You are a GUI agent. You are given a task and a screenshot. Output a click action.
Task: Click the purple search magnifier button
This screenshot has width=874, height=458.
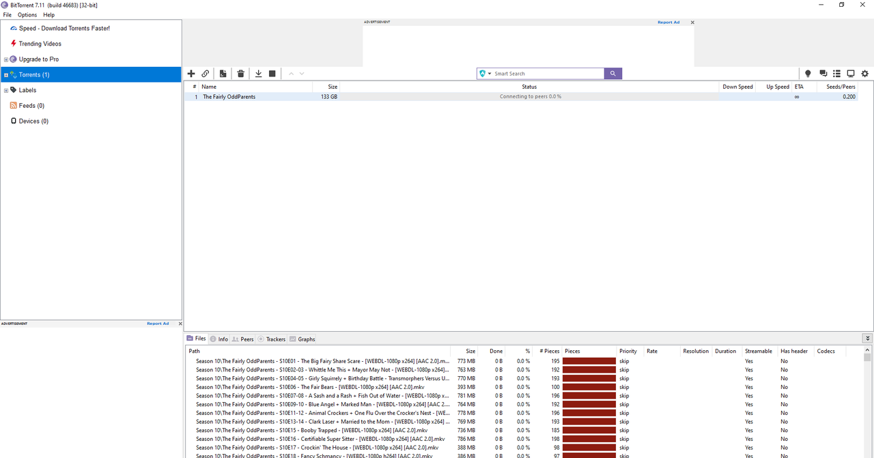point(613,74)
